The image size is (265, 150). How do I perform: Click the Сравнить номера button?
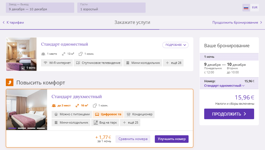pos(133,139)
